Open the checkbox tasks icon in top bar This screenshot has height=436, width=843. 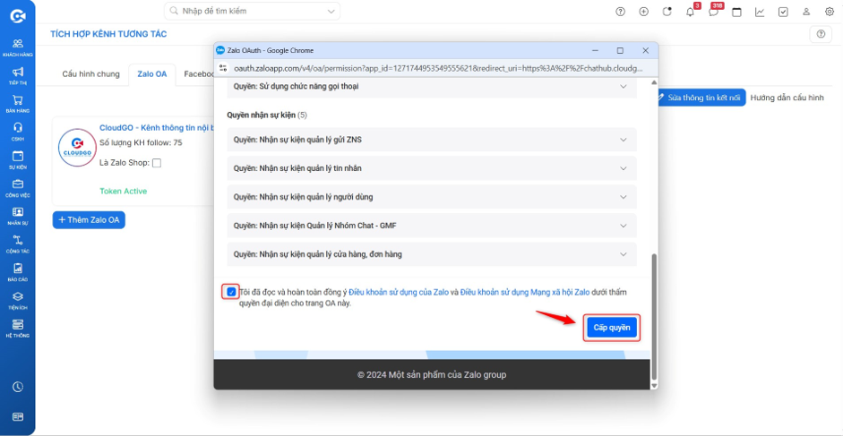(783, 12)
